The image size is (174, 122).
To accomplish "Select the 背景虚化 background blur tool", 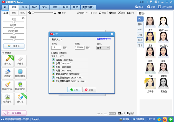I will click(8, 99).
